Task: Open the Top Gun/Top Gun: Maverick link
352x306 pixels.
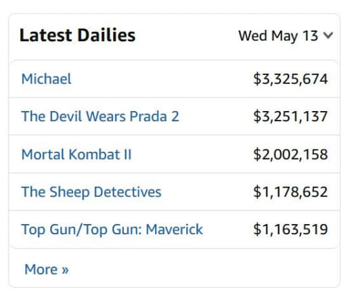Action: tap(112, 230)
